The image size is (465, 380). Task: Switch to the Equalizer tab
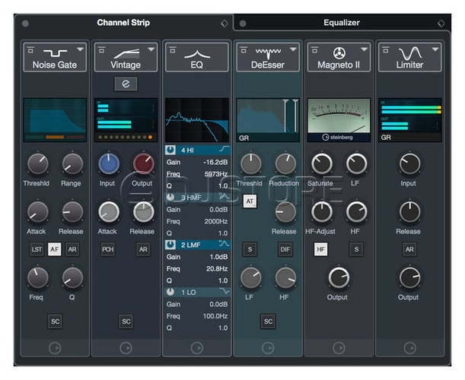pos(342,23)
